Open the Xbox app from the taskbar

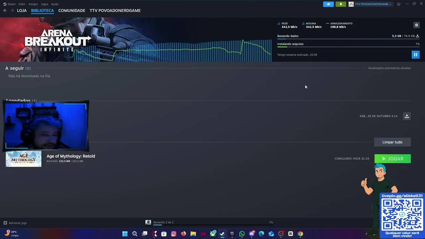point(213,234)
